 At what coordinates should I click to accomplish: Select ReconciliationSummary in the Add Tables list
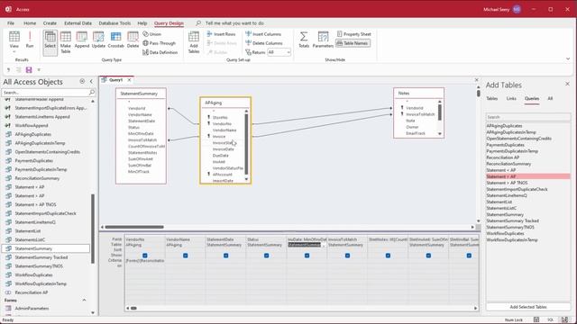508,164
